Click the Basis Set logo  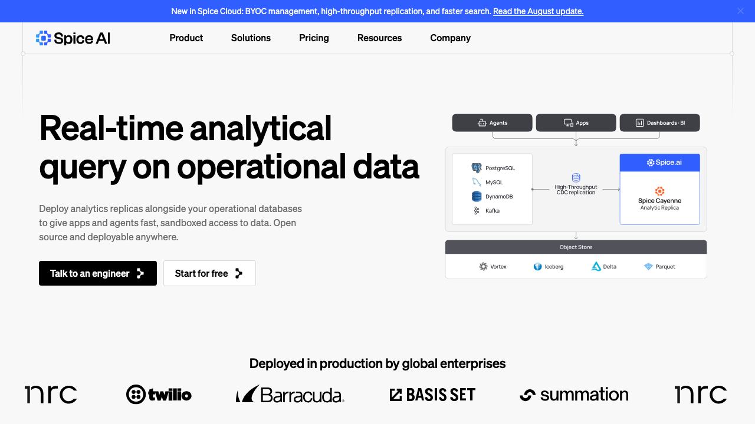[x=432, y=395]
